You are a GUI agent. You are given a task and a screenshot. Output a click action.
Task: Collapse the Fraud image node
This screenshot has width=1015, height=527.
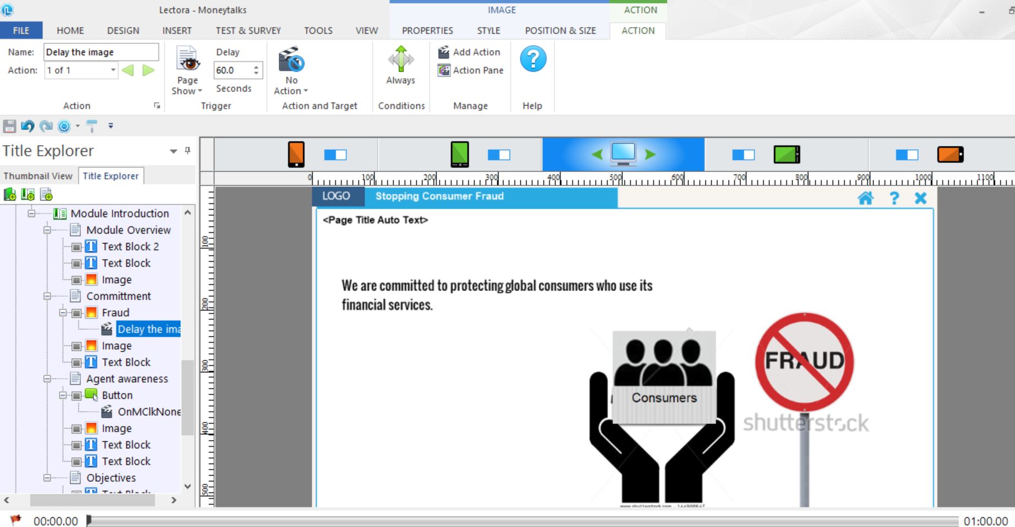[63, 312]
